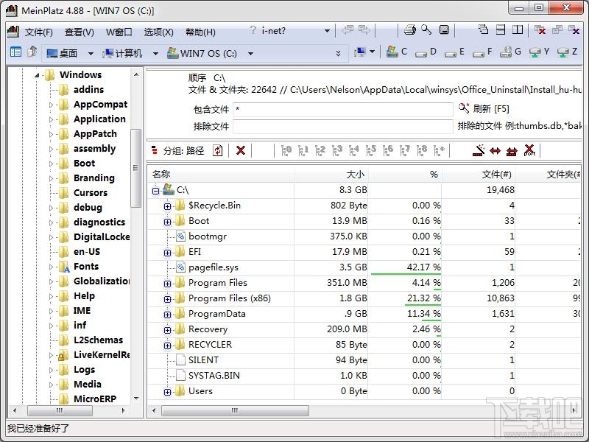Image resolution: width=589 pixels, height=442 pixels.
Task: Open the WIN7 OS (C:) breadcrumb dropdown arrow
Action: tap(250, 54)
